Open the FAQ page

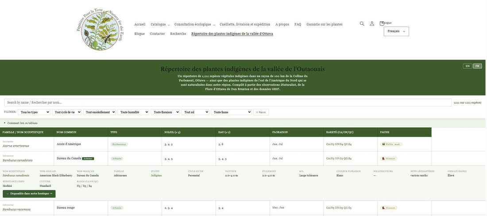pyautogui.click(x=298, y=24)
